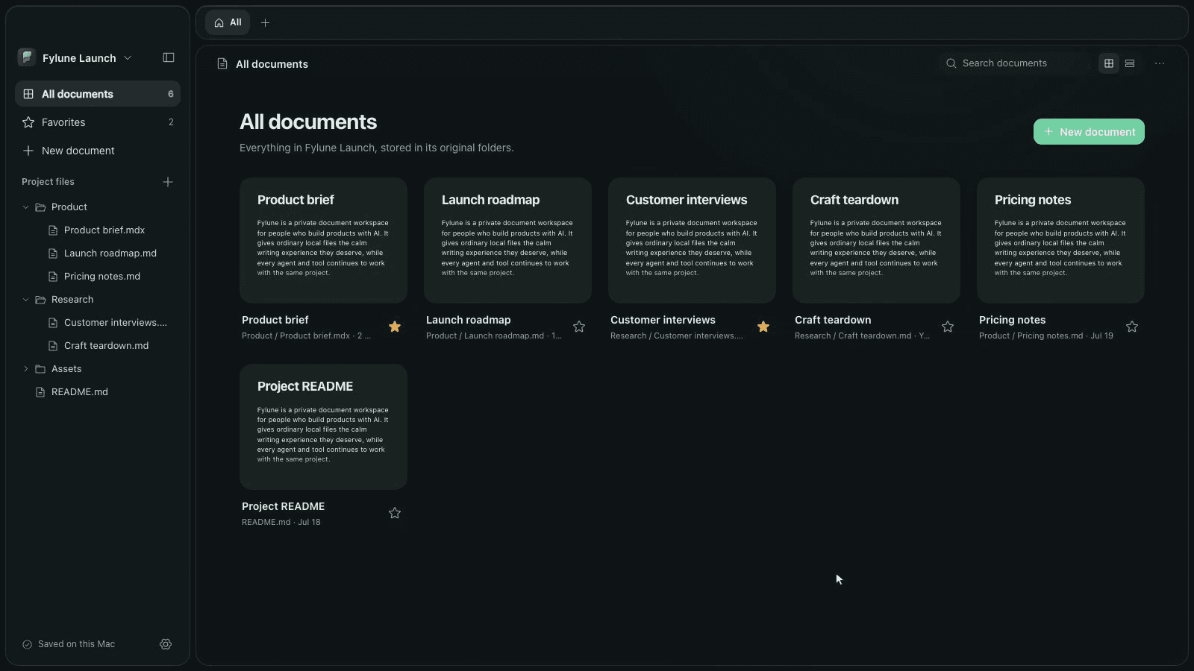Click the Product folder icon
1194x671 pixels.
pyautogui.click(x=40, y=207)
